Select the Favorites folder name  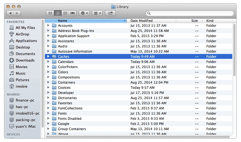click(x=65, y=103)
